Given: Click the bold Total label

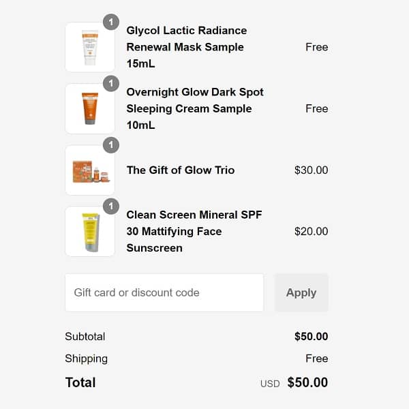Looking at the screenshot, I should [80, 382].
